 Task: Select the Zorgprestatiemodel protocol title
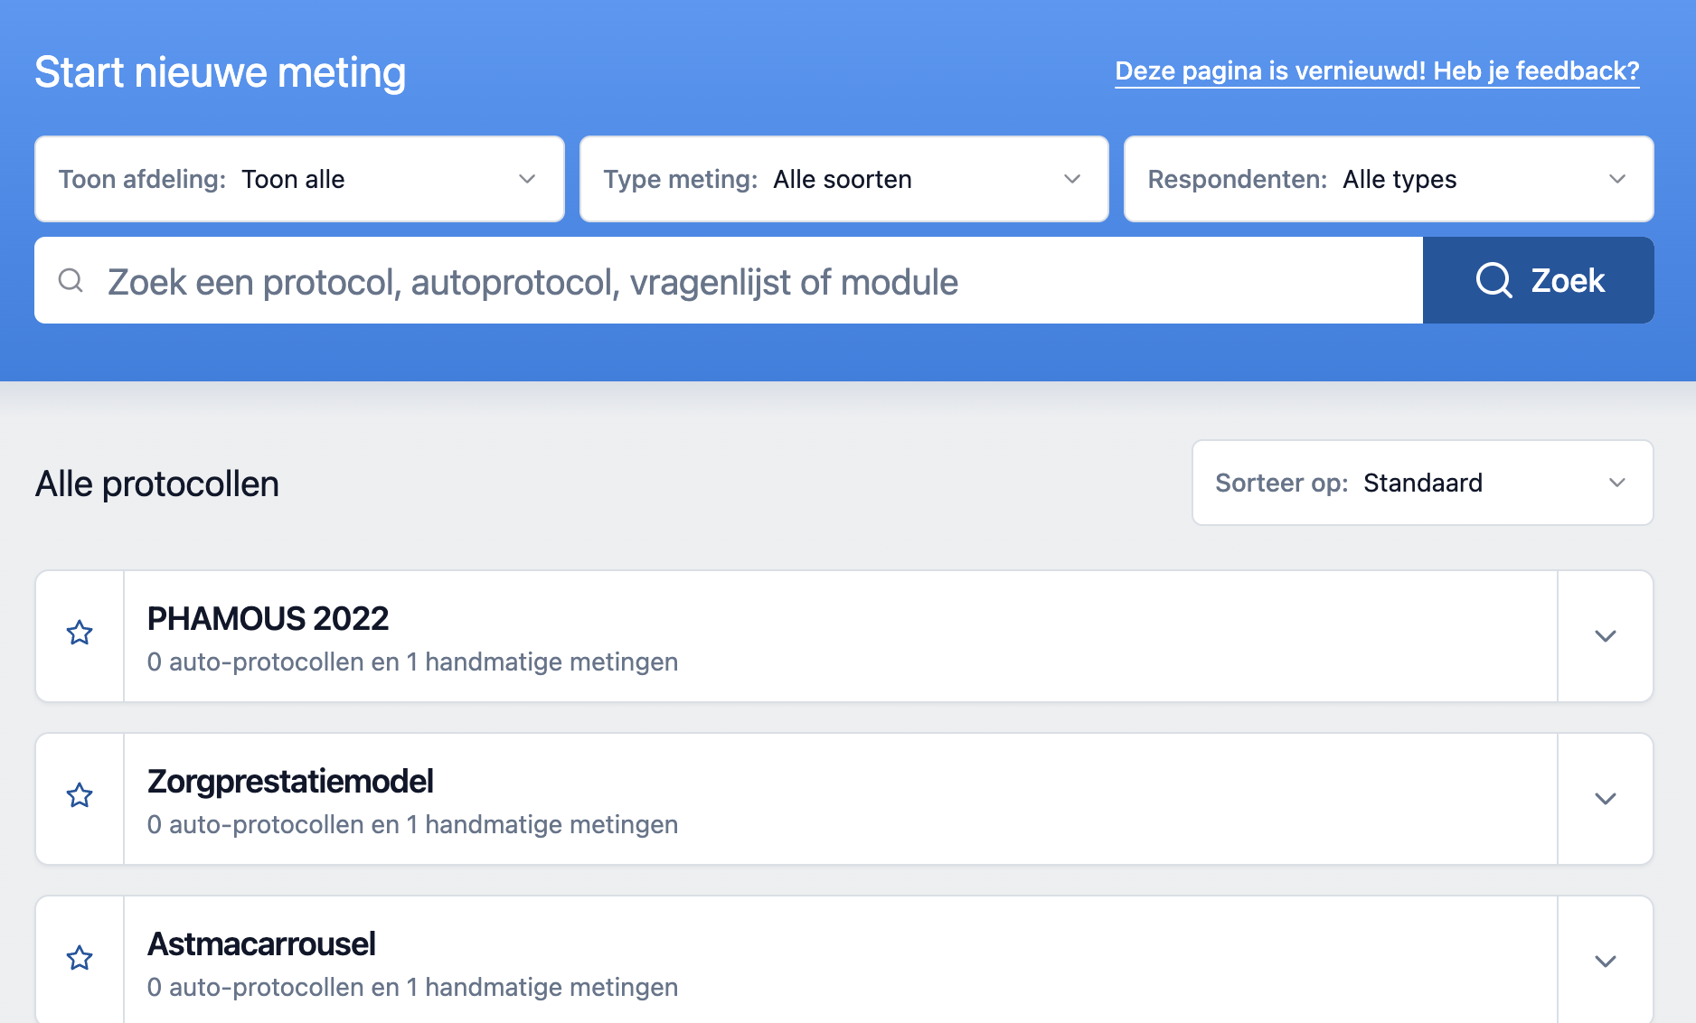pos(290,782)
